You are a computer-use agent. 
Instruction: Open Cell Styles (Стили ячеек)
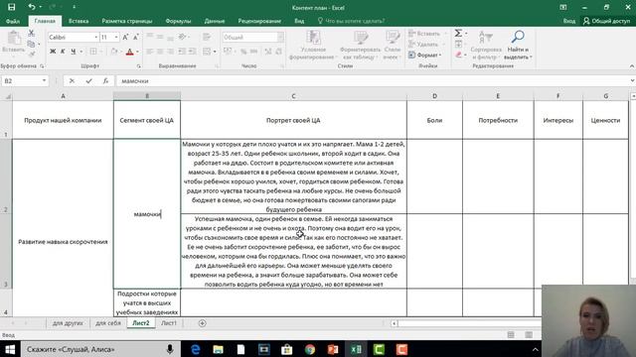pyautogui.click(x=393, y=46)
